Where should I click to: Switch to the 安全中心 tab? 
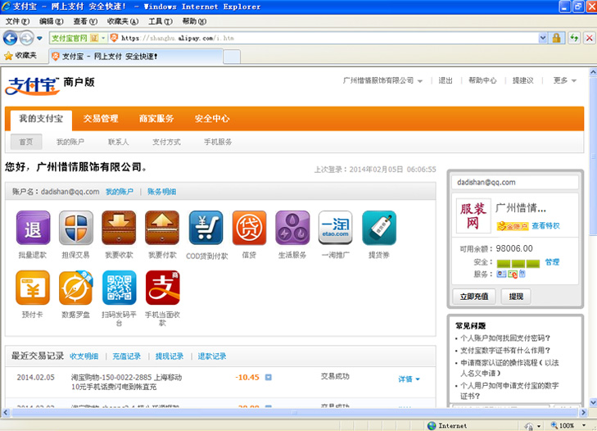pyautogui.click(x=211, y=119)
